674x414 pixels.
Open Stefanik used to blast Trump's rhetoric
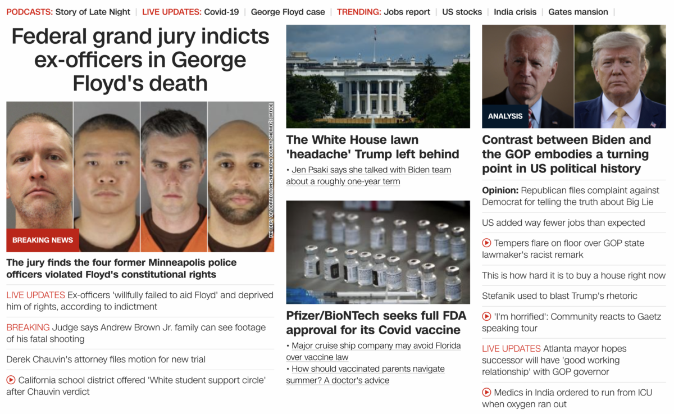559,296
